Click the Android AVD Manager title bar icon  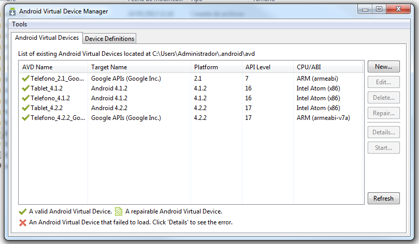click(12, 11)
